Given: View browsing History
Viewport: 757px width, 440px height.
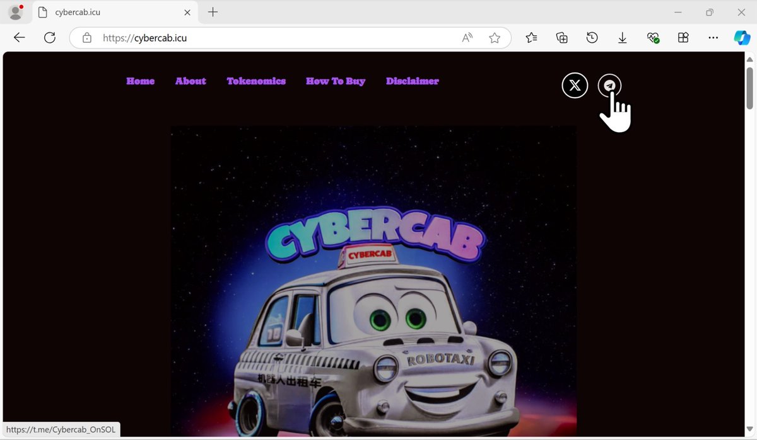Looking at the screenshot, I should pyautogui.click(x=592, y=38).
